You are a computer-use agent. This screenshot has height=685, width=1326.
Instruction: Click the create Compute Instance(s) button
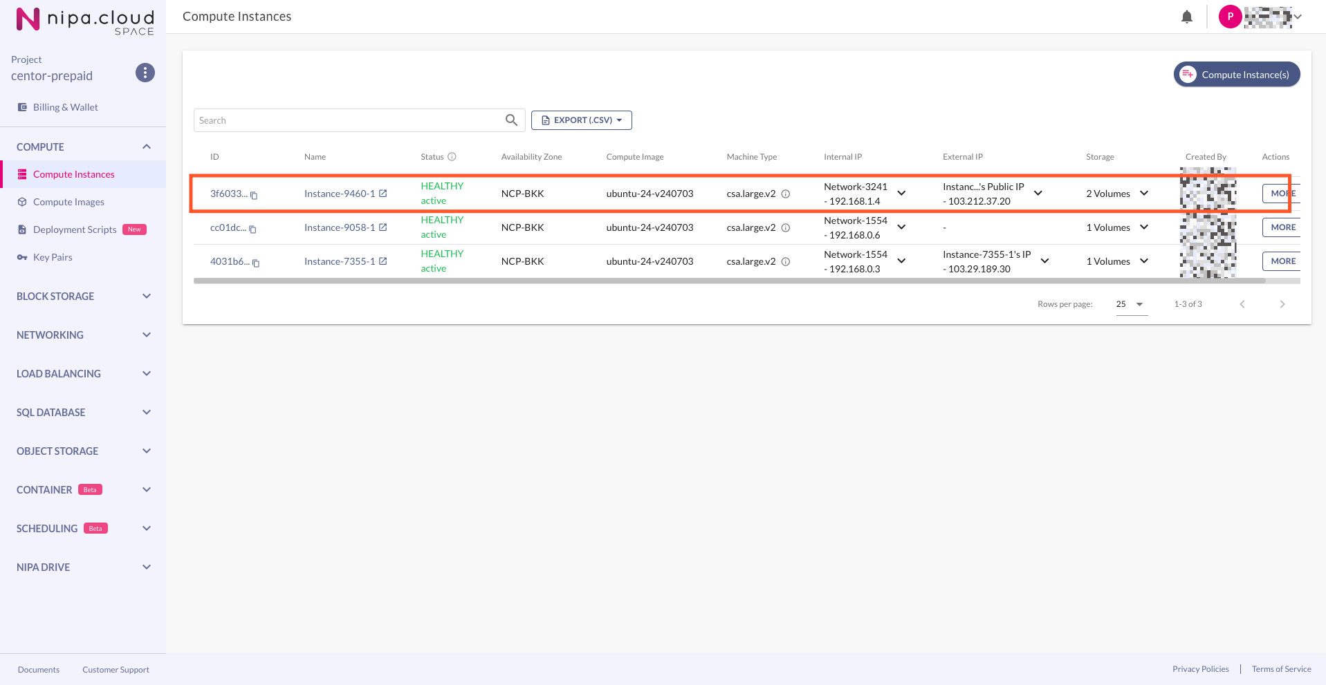pyautogui.click(x=1236, y=75)
